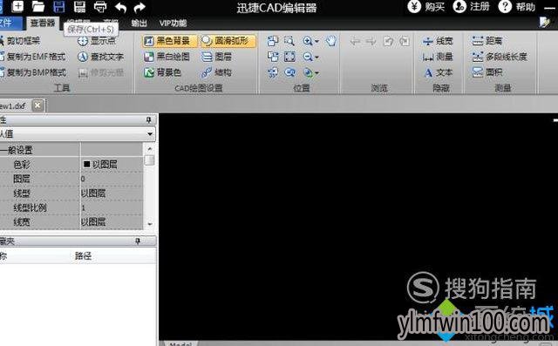Click 复制为EMF格式
This screenshot has height=346, width=558.
click(33, 57)
